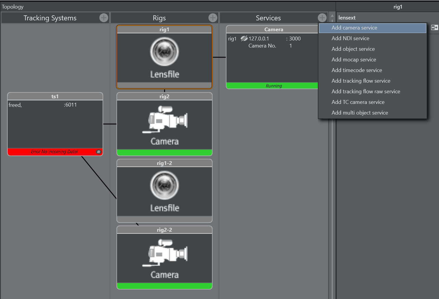Select the rig2-2 Camera icon
The image size is (439, 299).
pyautogui.click(x=165, y=253)
